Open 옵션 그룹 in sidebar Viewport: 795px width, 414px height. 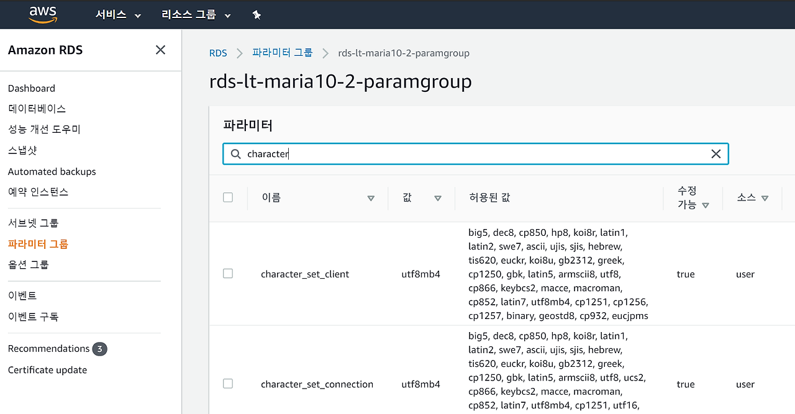click(x=29, y=264)
